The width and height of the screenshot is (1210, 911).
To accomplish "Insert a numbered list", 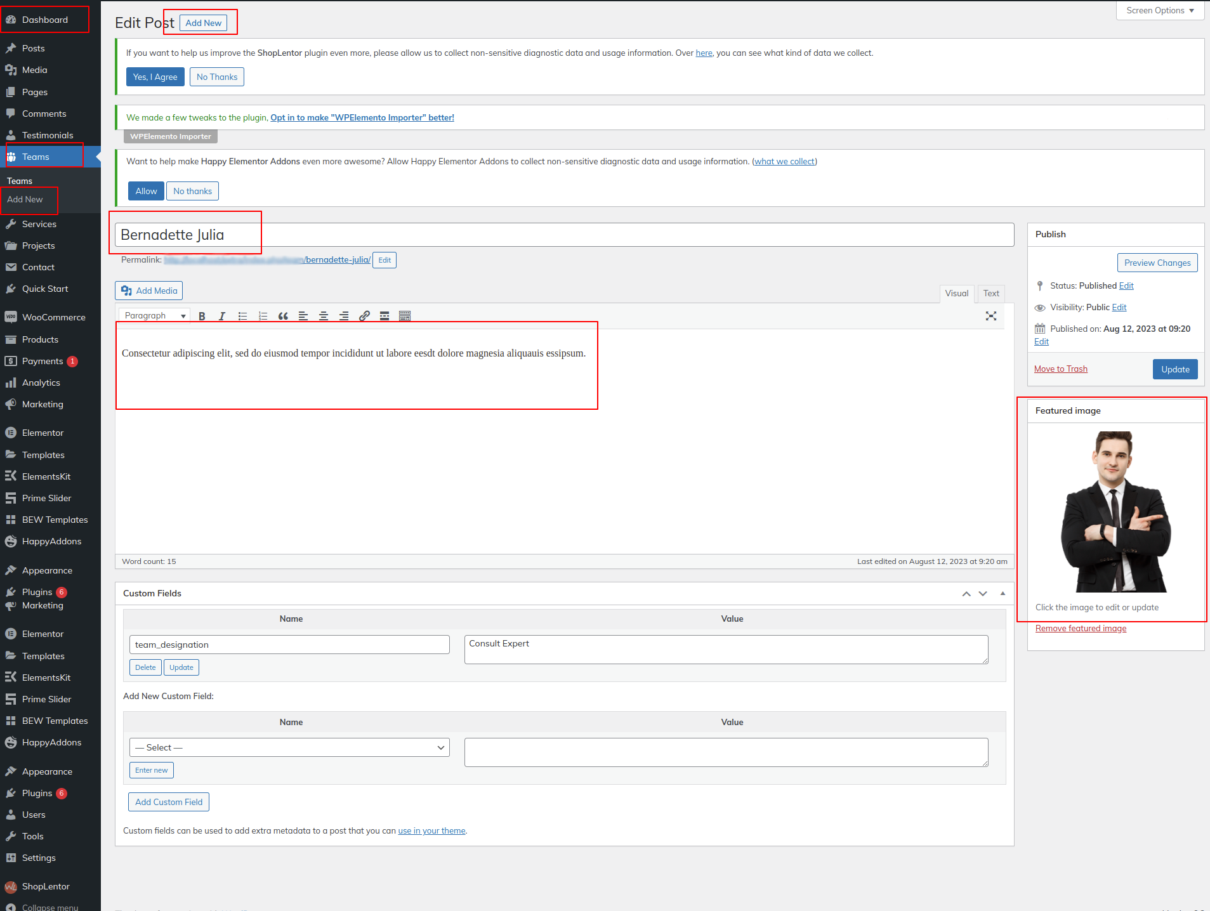I will tap(263, 316).
